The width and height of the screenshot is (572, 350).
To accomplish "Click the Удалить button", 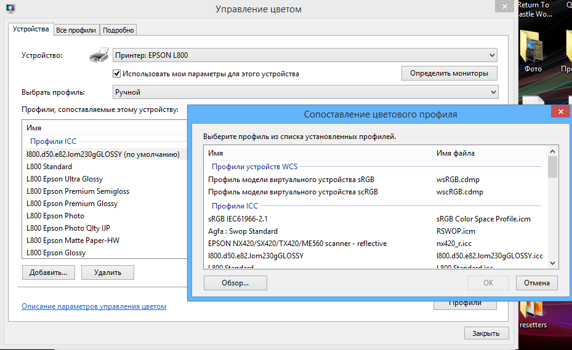I will click(108, 272).
